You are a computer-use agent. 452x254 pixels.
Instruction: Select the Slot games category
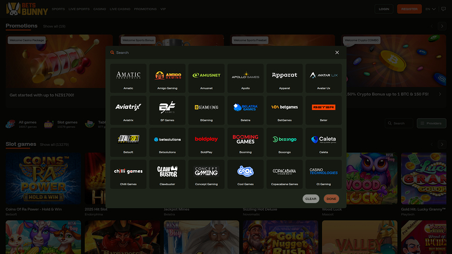pos(61,124)
